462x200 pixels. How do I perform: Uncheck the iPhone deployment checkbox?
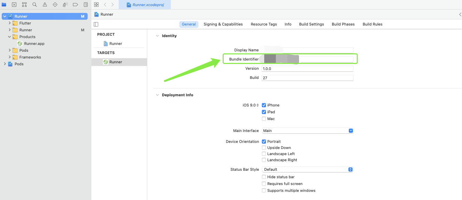(264, 105)
